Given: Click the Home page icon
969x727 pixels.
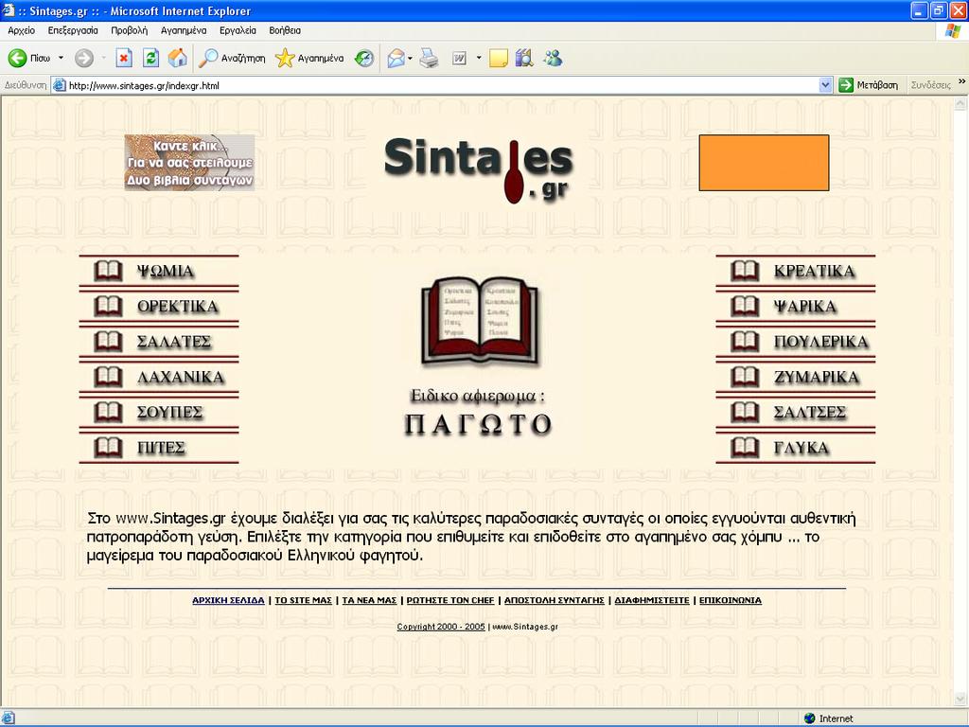Looking at the screenshot, I should (177, 58).
